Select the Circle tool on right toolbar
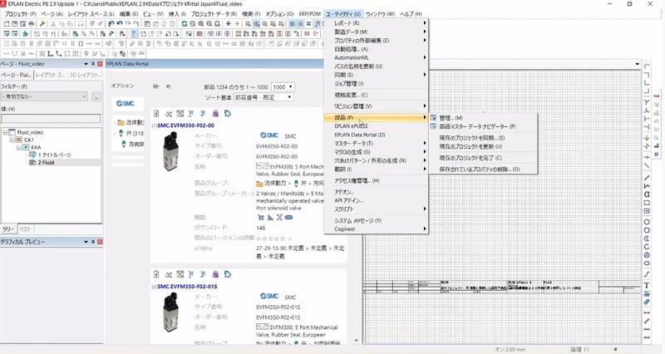 pos(647,222)
